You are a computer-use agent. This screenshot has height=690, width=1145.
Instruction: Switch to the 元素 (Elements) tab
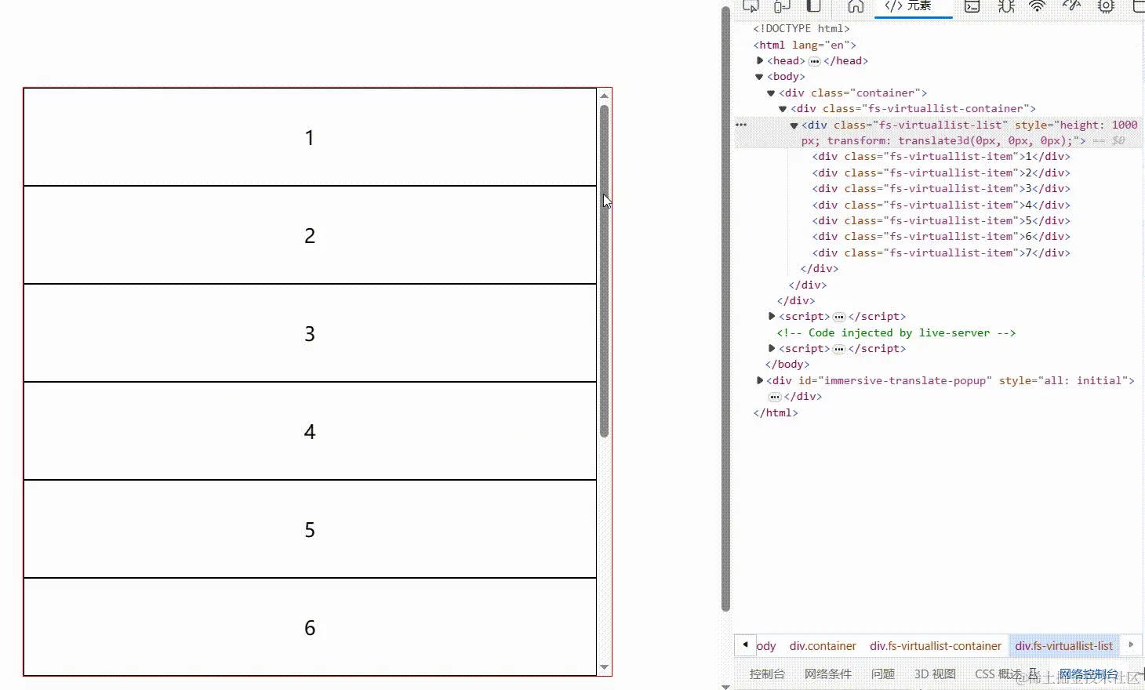913,6
